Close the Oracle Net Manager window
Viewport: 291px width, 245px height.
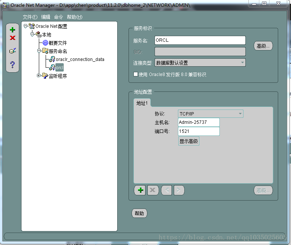278,3
